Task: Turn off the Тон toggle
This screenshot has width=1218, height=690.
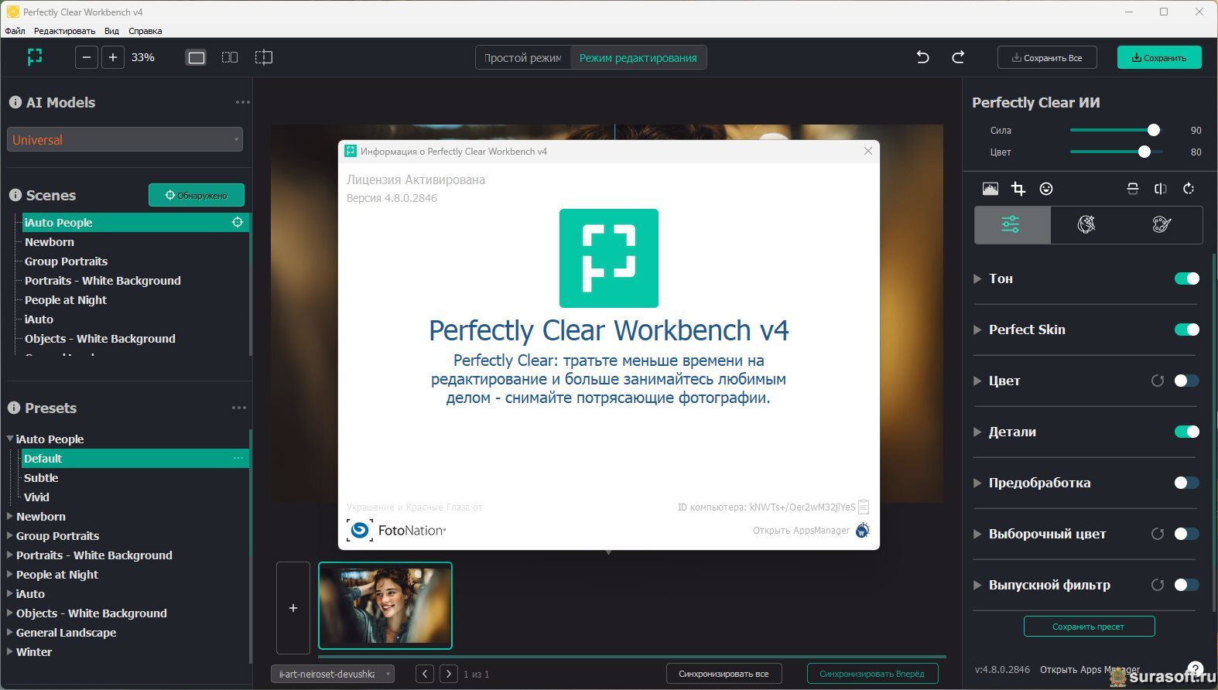Action: click(x=1187, y=278)
